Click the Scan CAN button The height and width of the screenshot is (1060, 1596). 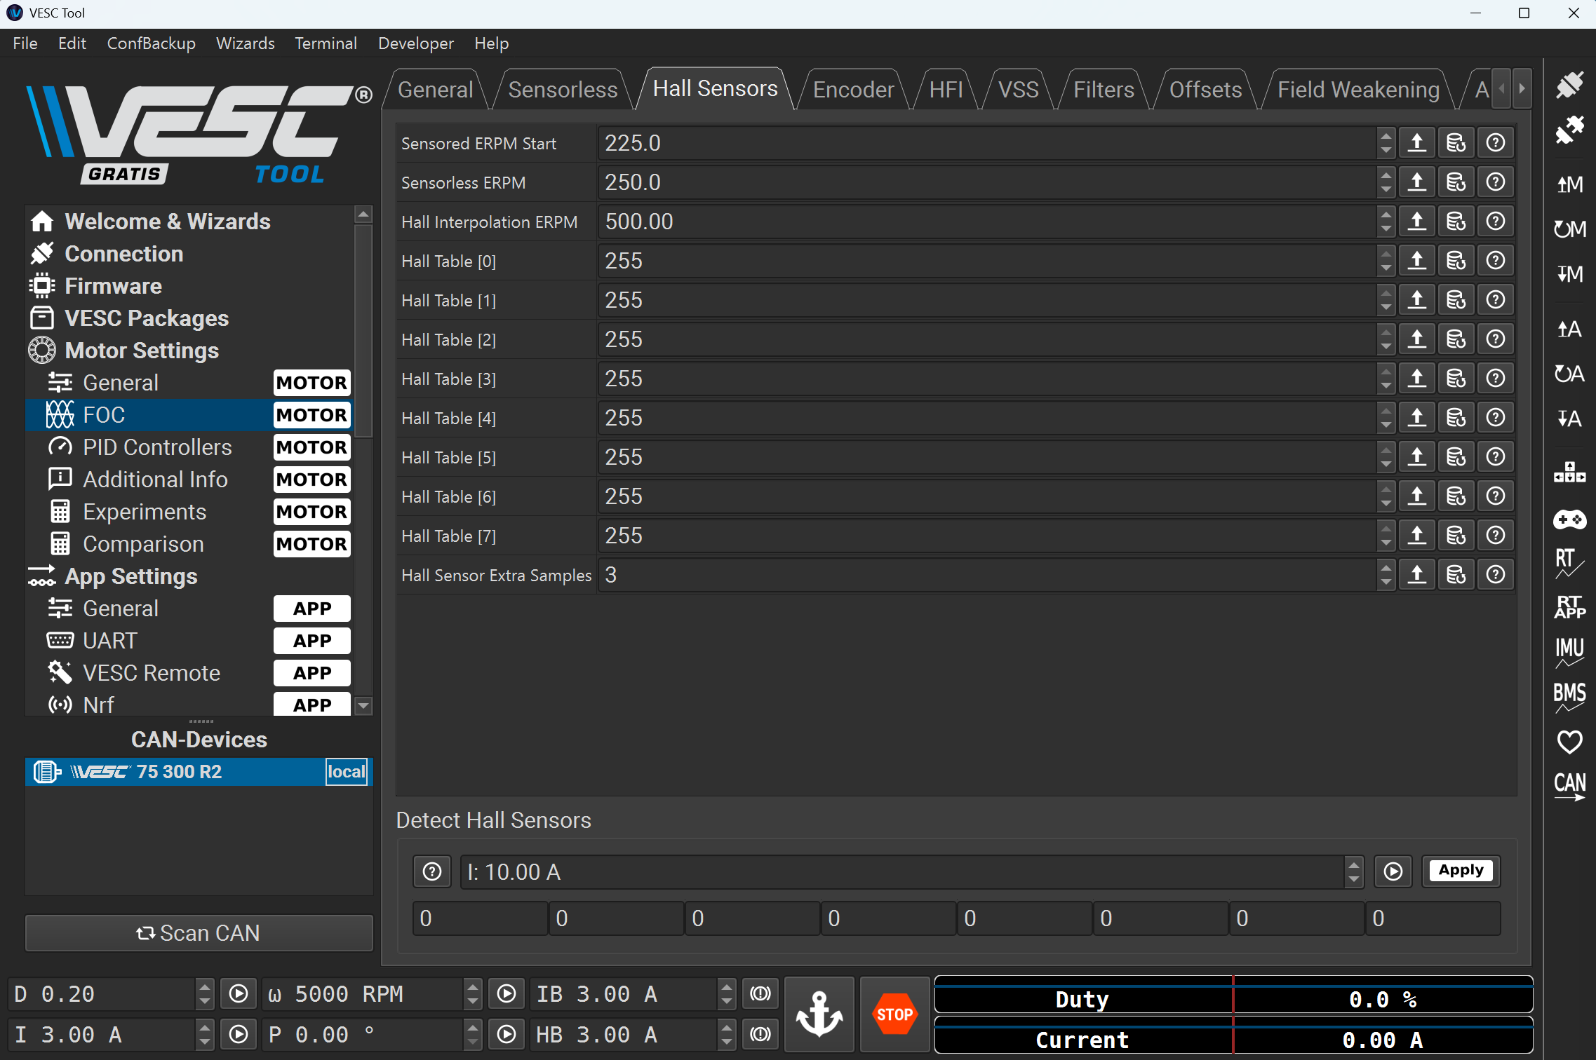[199, 933]
